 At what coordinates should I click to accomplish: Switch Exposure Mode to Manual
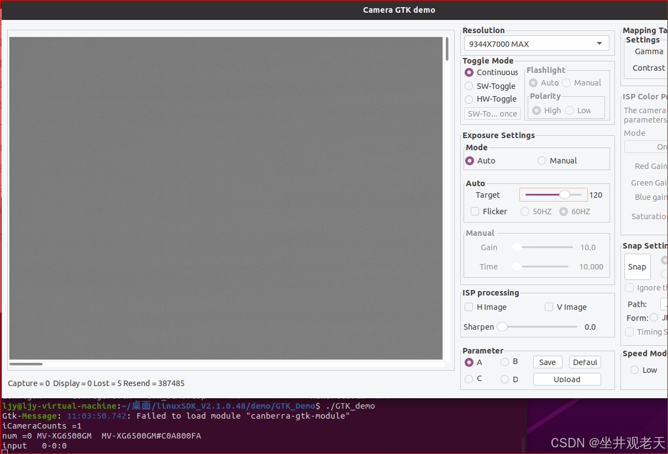point(541,160)
